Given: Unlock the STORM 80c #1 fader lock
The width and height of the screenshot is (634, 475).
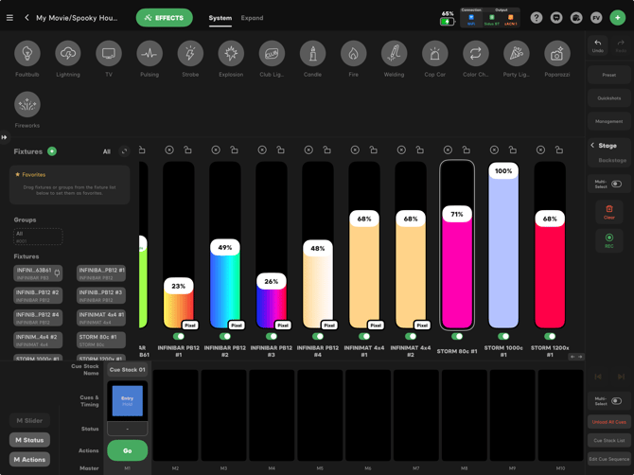Looking at the screenshot, I should 467,150.
